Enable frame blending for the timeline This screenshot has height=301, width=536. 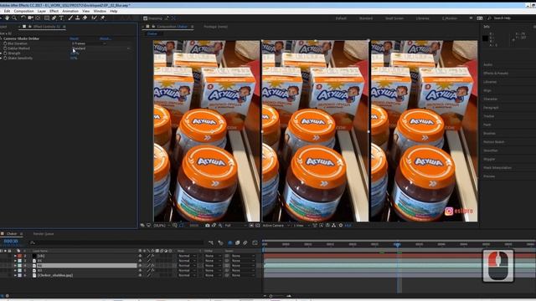(x=238, y=242)
